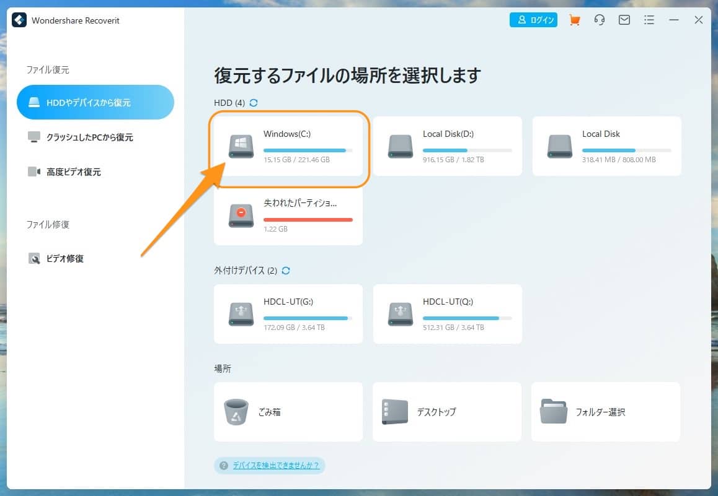Select the ごみ箱 recycle bin location
This screenshot has height=496, width=718.
(x=288, y=412)
